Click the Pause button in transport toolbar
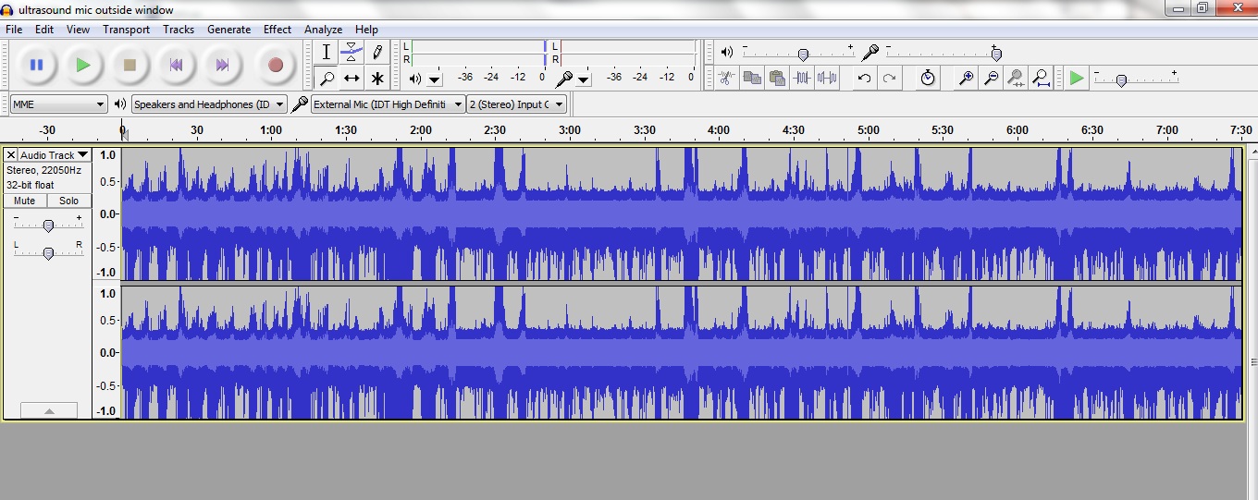Screen dimensions: 1258x500 (x=37, y=65)
